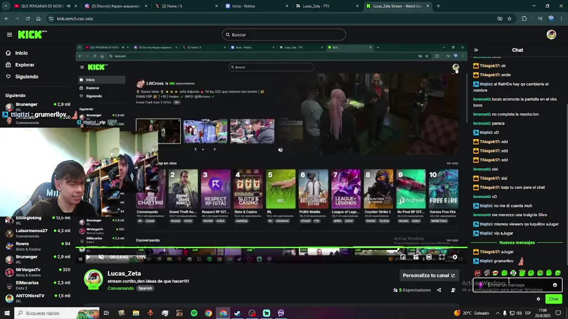Open the moderator user icon
This screenshot has height=319, width=568.
[453, 290]
